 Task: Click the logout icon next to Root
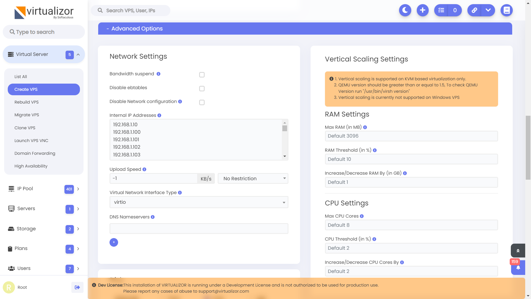coord(77,287)
